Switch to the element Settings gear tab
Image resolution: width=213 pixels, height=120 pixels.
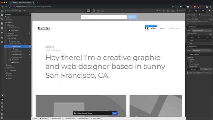196,11
